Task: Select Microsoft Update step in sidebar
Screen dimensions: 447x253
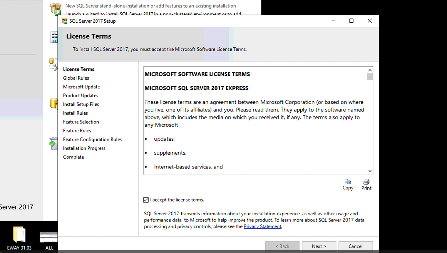Action: coord(82,87)
